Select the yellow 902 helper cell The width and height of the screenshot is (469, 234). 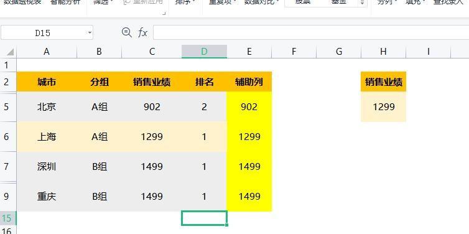pyautogui.click(x=249, y=107)
